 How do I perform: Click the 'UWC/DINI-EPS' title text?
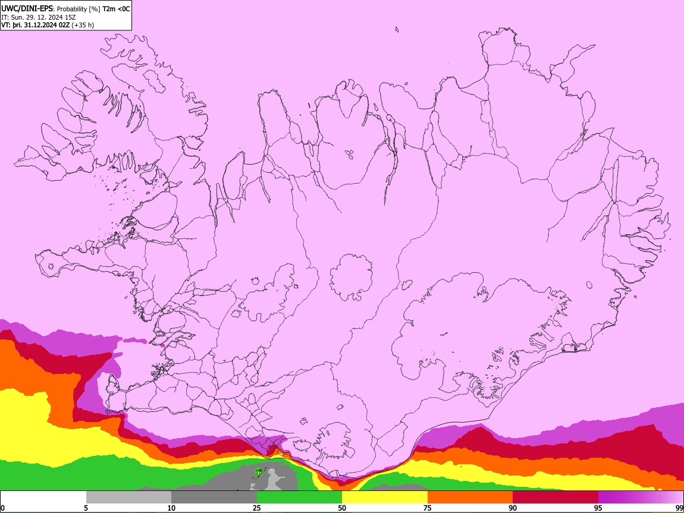coord(26,9)
